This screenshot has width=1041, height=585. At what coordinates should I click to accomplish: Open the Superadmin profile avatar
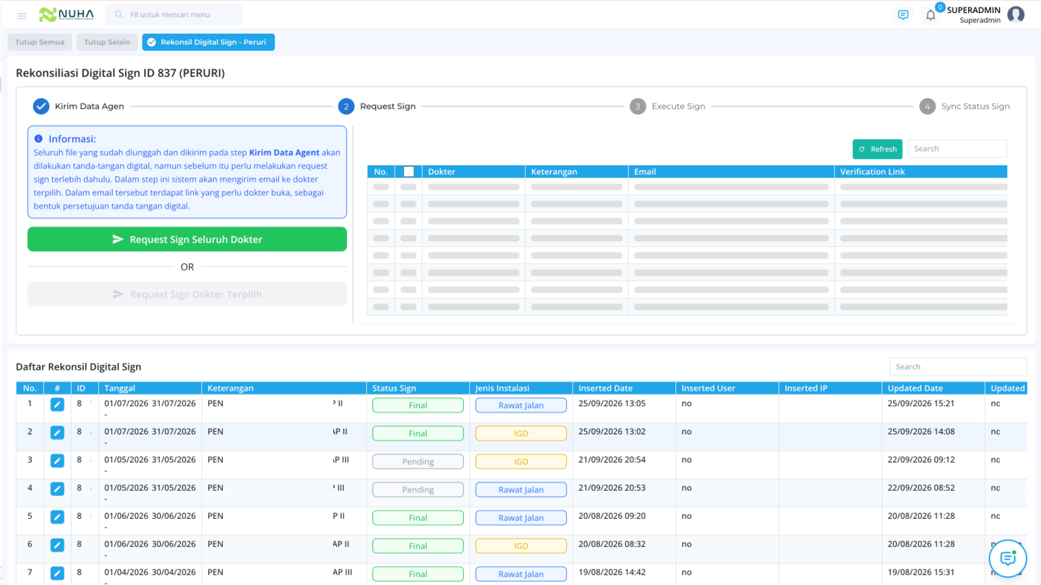(x=1016, y=14)
